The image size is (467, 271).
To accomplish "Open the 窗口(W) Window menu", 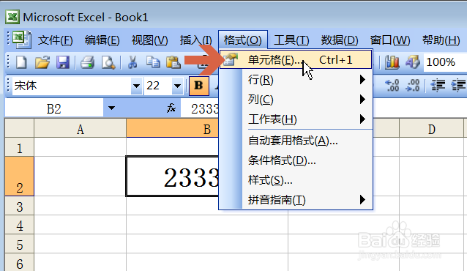I will click(390, 40).
